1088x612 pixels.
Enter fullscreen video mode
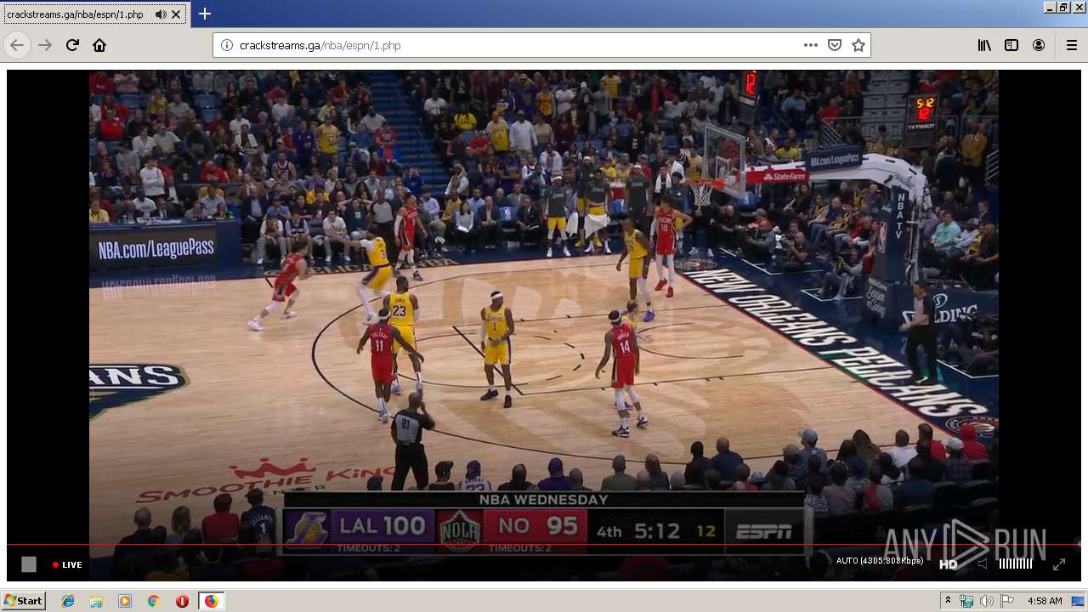pos(1059,564)
